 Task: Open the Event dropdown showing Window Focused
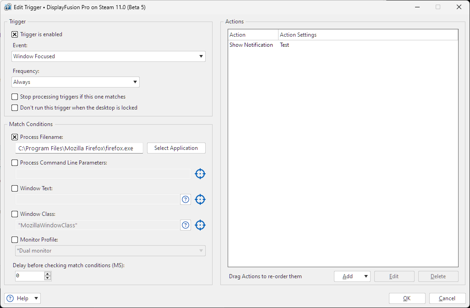[109, 56]
